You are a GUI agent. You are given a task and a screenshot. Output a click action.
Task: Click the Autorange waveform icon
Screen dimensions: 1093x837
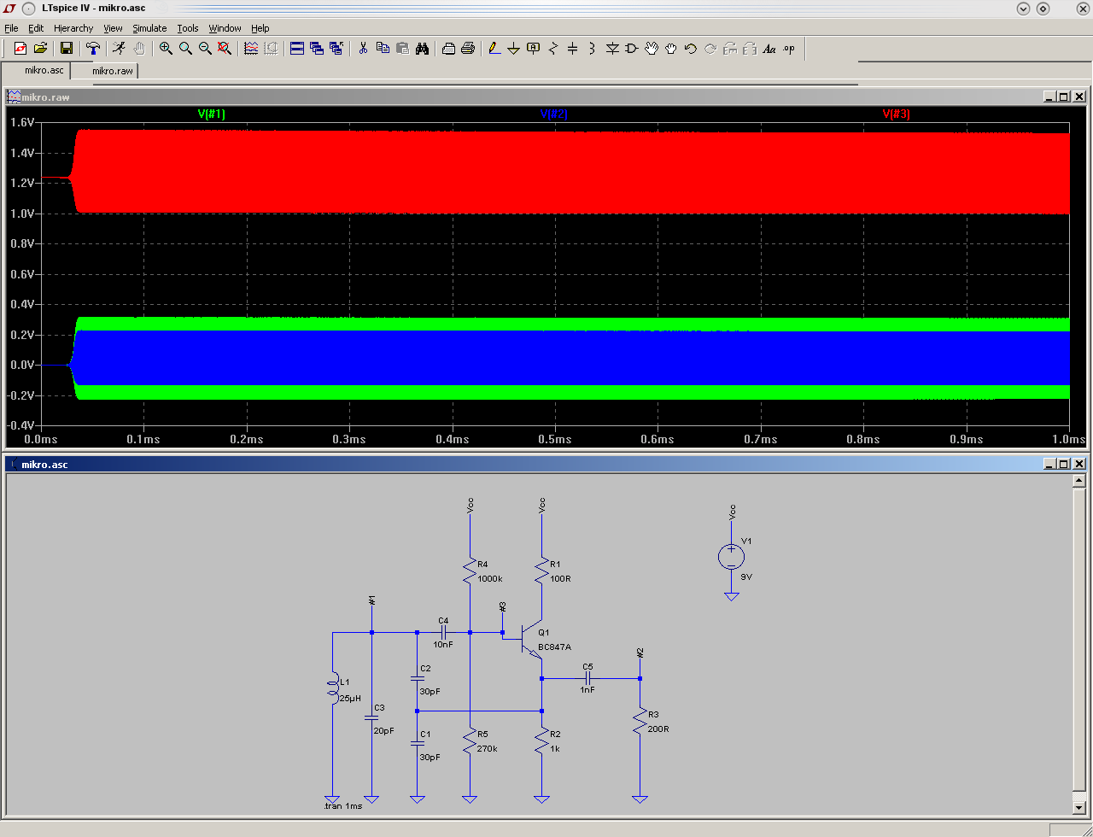coord(251,49)
